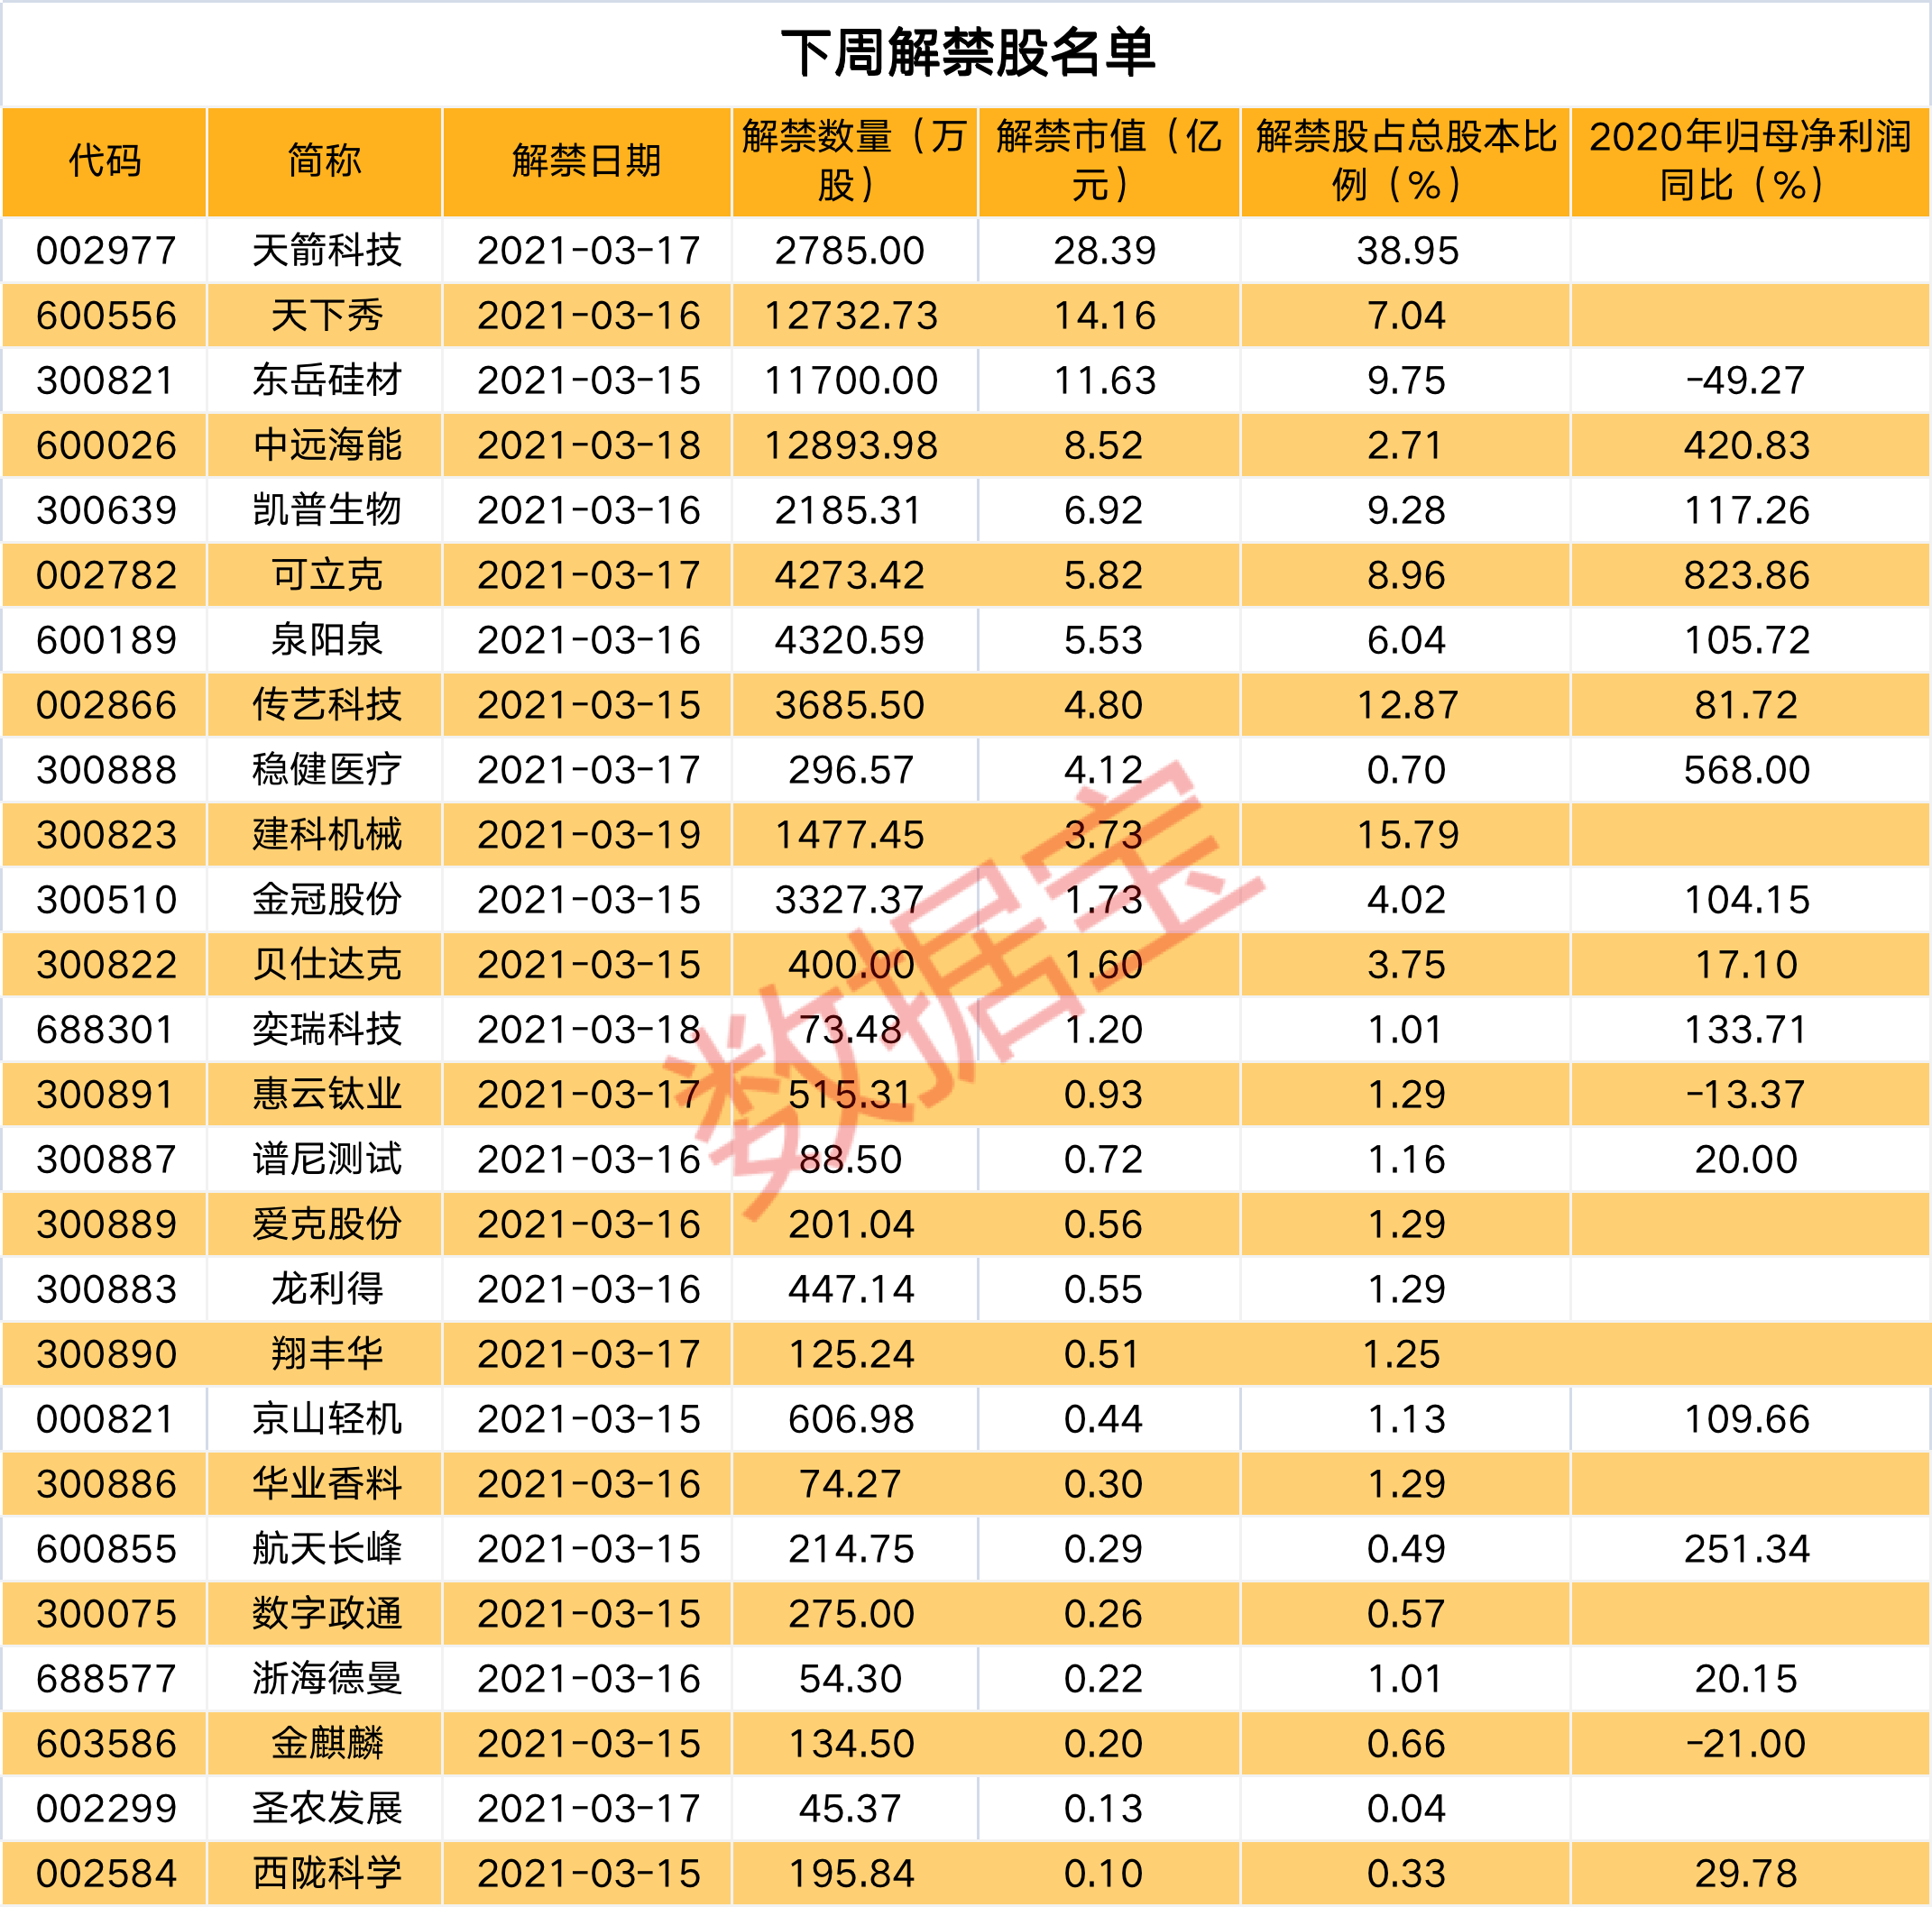Select stock name 天箭科技
This screenshot has width=1932, height=1907.
(326, 250)
